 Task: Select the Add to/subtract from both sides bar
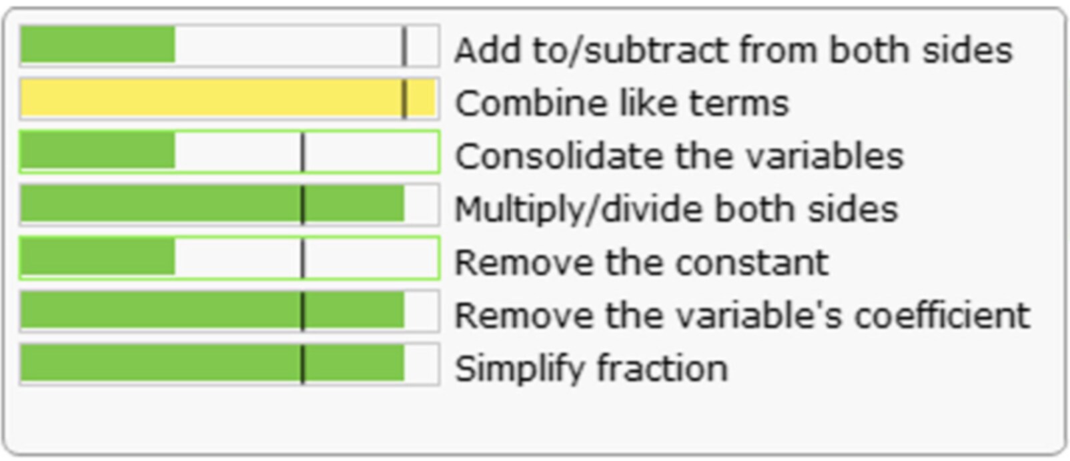pos(229,45)
